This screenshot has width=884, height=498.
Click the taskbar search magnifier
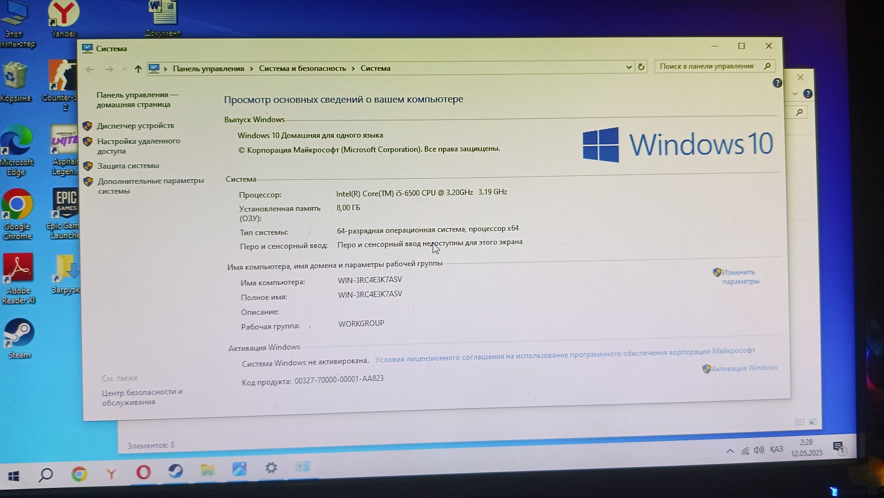[x=46, y=475]
